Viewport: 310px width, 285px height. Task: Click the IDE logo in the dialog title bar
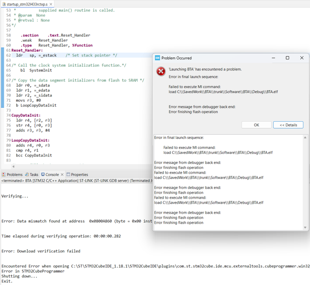[158, 58]
